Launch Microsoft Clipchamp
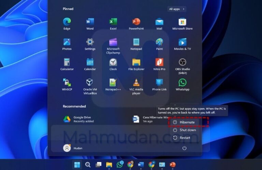 point(113,46)
